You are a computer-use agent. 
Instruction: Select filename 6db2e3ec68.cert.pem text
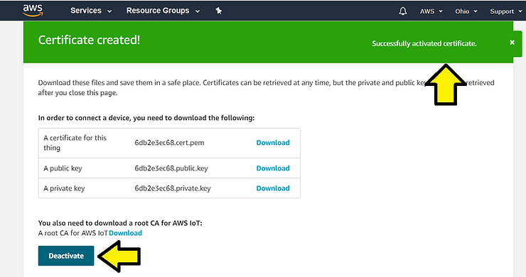pos(169,143)
